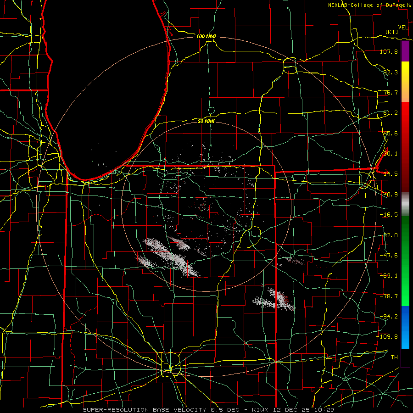Pick the gray near-zero segment of the color bar
413x413 pixels.
click(405, 204)
